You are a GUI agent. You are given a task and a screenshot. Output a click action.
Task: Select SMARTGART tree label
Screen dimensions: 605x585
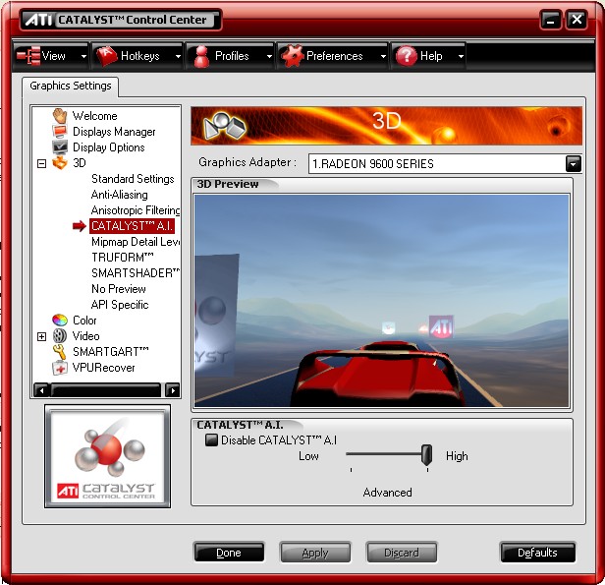click(x=111, y=352)
